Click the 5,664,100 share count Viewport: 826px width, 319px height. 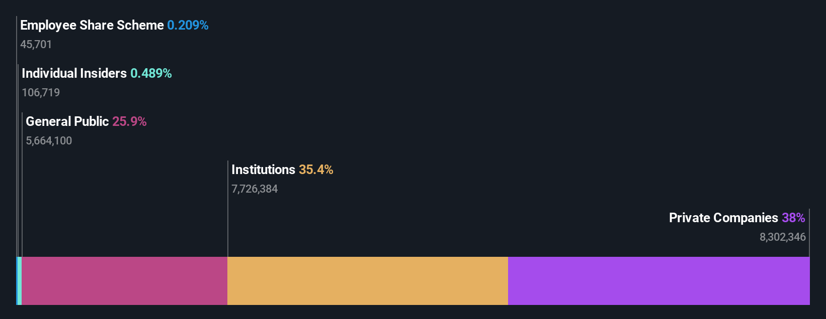pyautogui.click(x=49, y=140)
